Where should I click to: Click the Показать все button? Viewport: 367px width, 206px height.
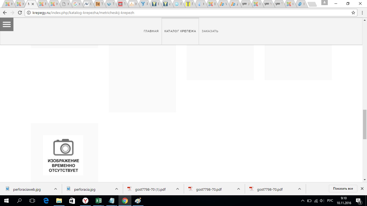[x=343, y=189]
